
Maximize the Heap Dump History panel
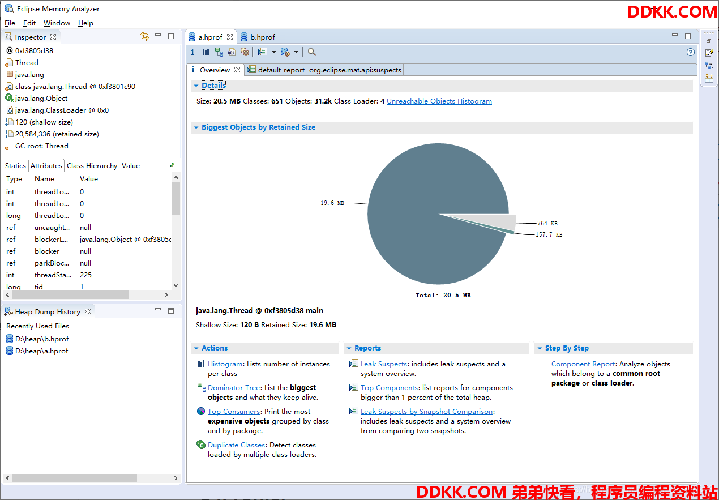point(171,311)
